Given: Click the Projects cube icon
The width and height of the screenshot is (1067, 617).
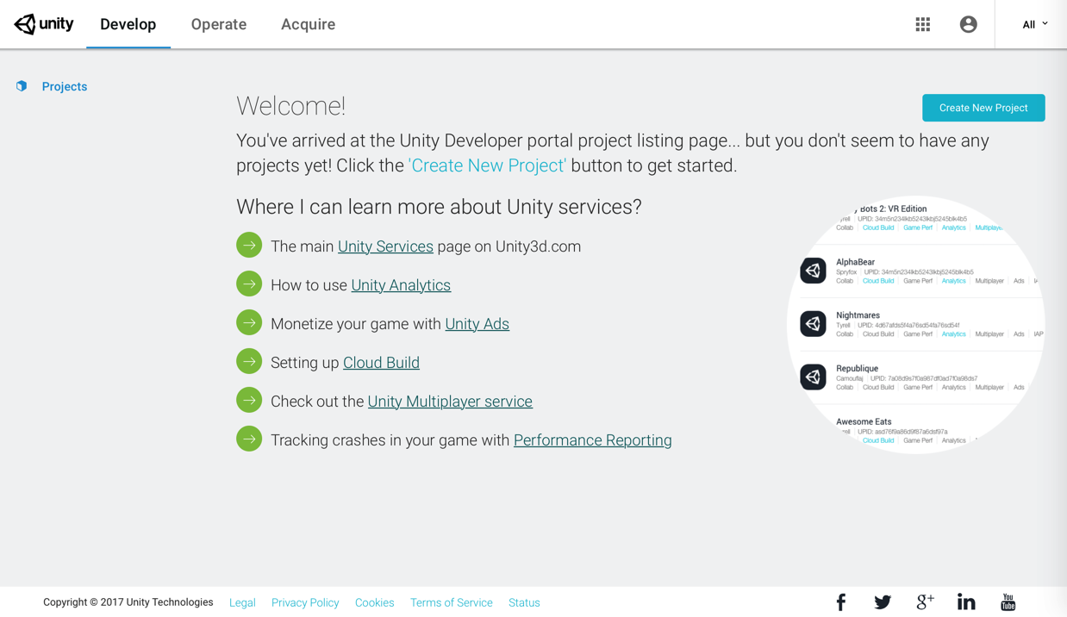Looking at the screenshot, I should click(22, 86).
